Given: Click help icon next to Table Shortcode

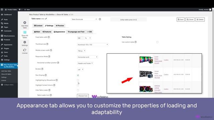Looking at the screenshot, I should pyautogui.click(x=100, y=19).
